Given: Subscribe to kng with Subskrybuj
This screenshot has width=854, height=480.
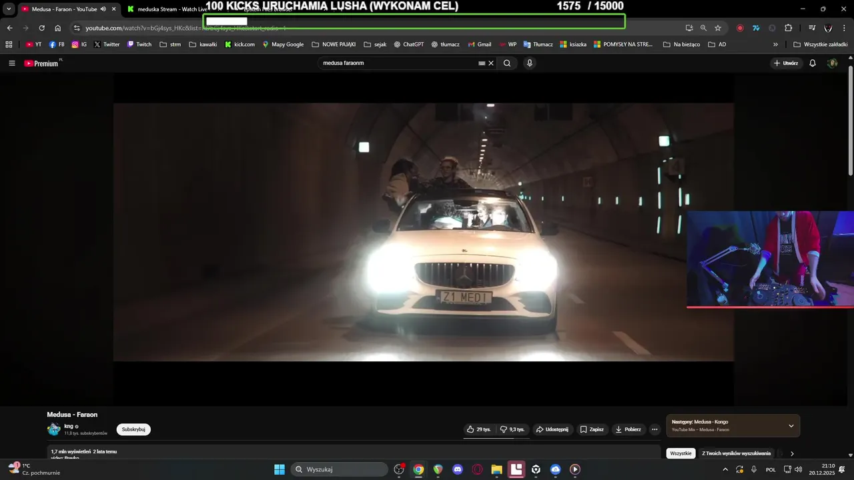Looking at the screenshot, I should pos(133,429).
